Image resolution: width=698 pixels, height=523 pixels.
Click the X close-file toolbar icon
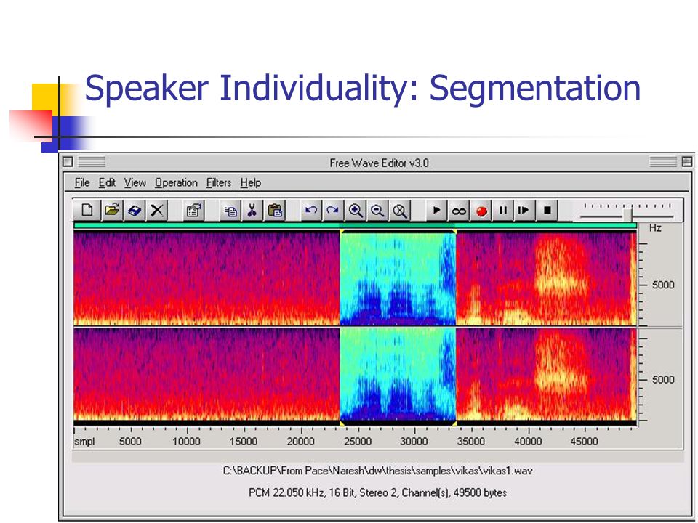pyautogui.click(x=157, y=210)
